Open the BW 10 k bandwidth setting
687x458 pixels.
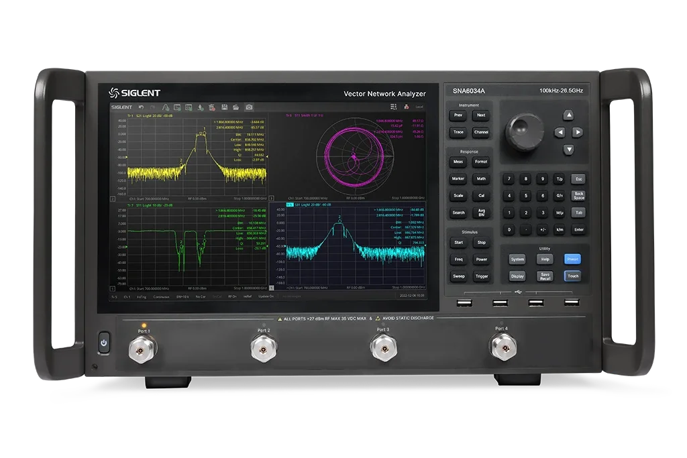(x=183, y=295)
